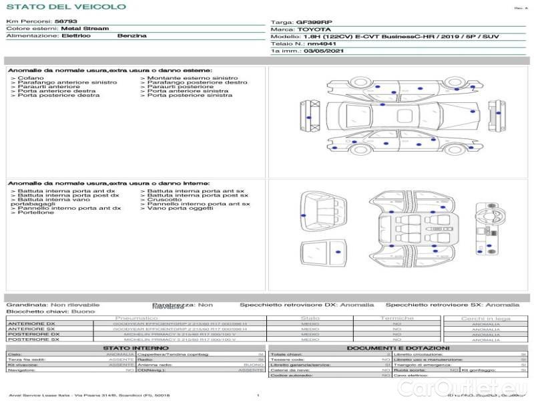This screenshot has height=401, width=534.
Task: Click the interior seats layout diagram
Action: [x=414, y=230]
